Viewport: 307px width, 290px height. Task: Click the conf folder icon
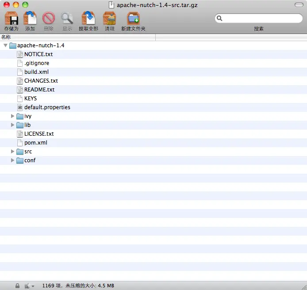[20, 160]
